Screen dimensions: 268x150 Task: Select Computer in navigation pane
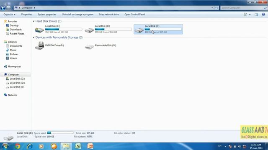tap(13, 75)
